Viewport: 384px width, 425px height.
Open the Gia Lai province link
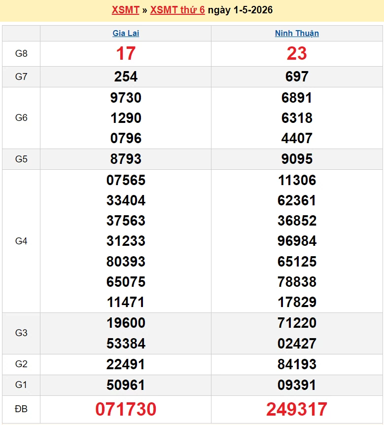tap(126, 33)
